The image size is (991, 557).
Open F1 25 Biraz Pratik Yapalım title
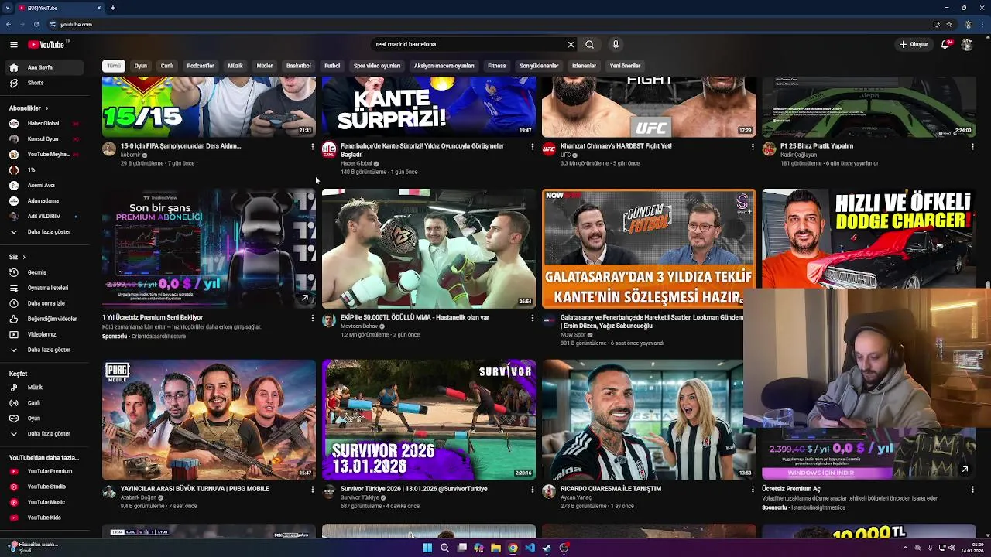817,146
